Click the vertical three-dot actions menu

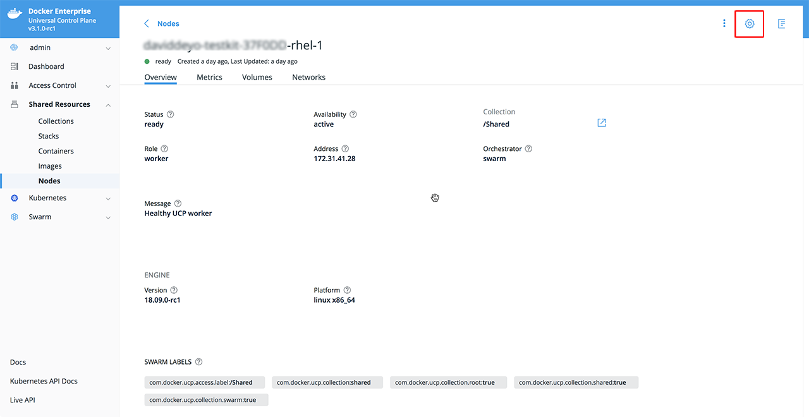pos(724,24)
